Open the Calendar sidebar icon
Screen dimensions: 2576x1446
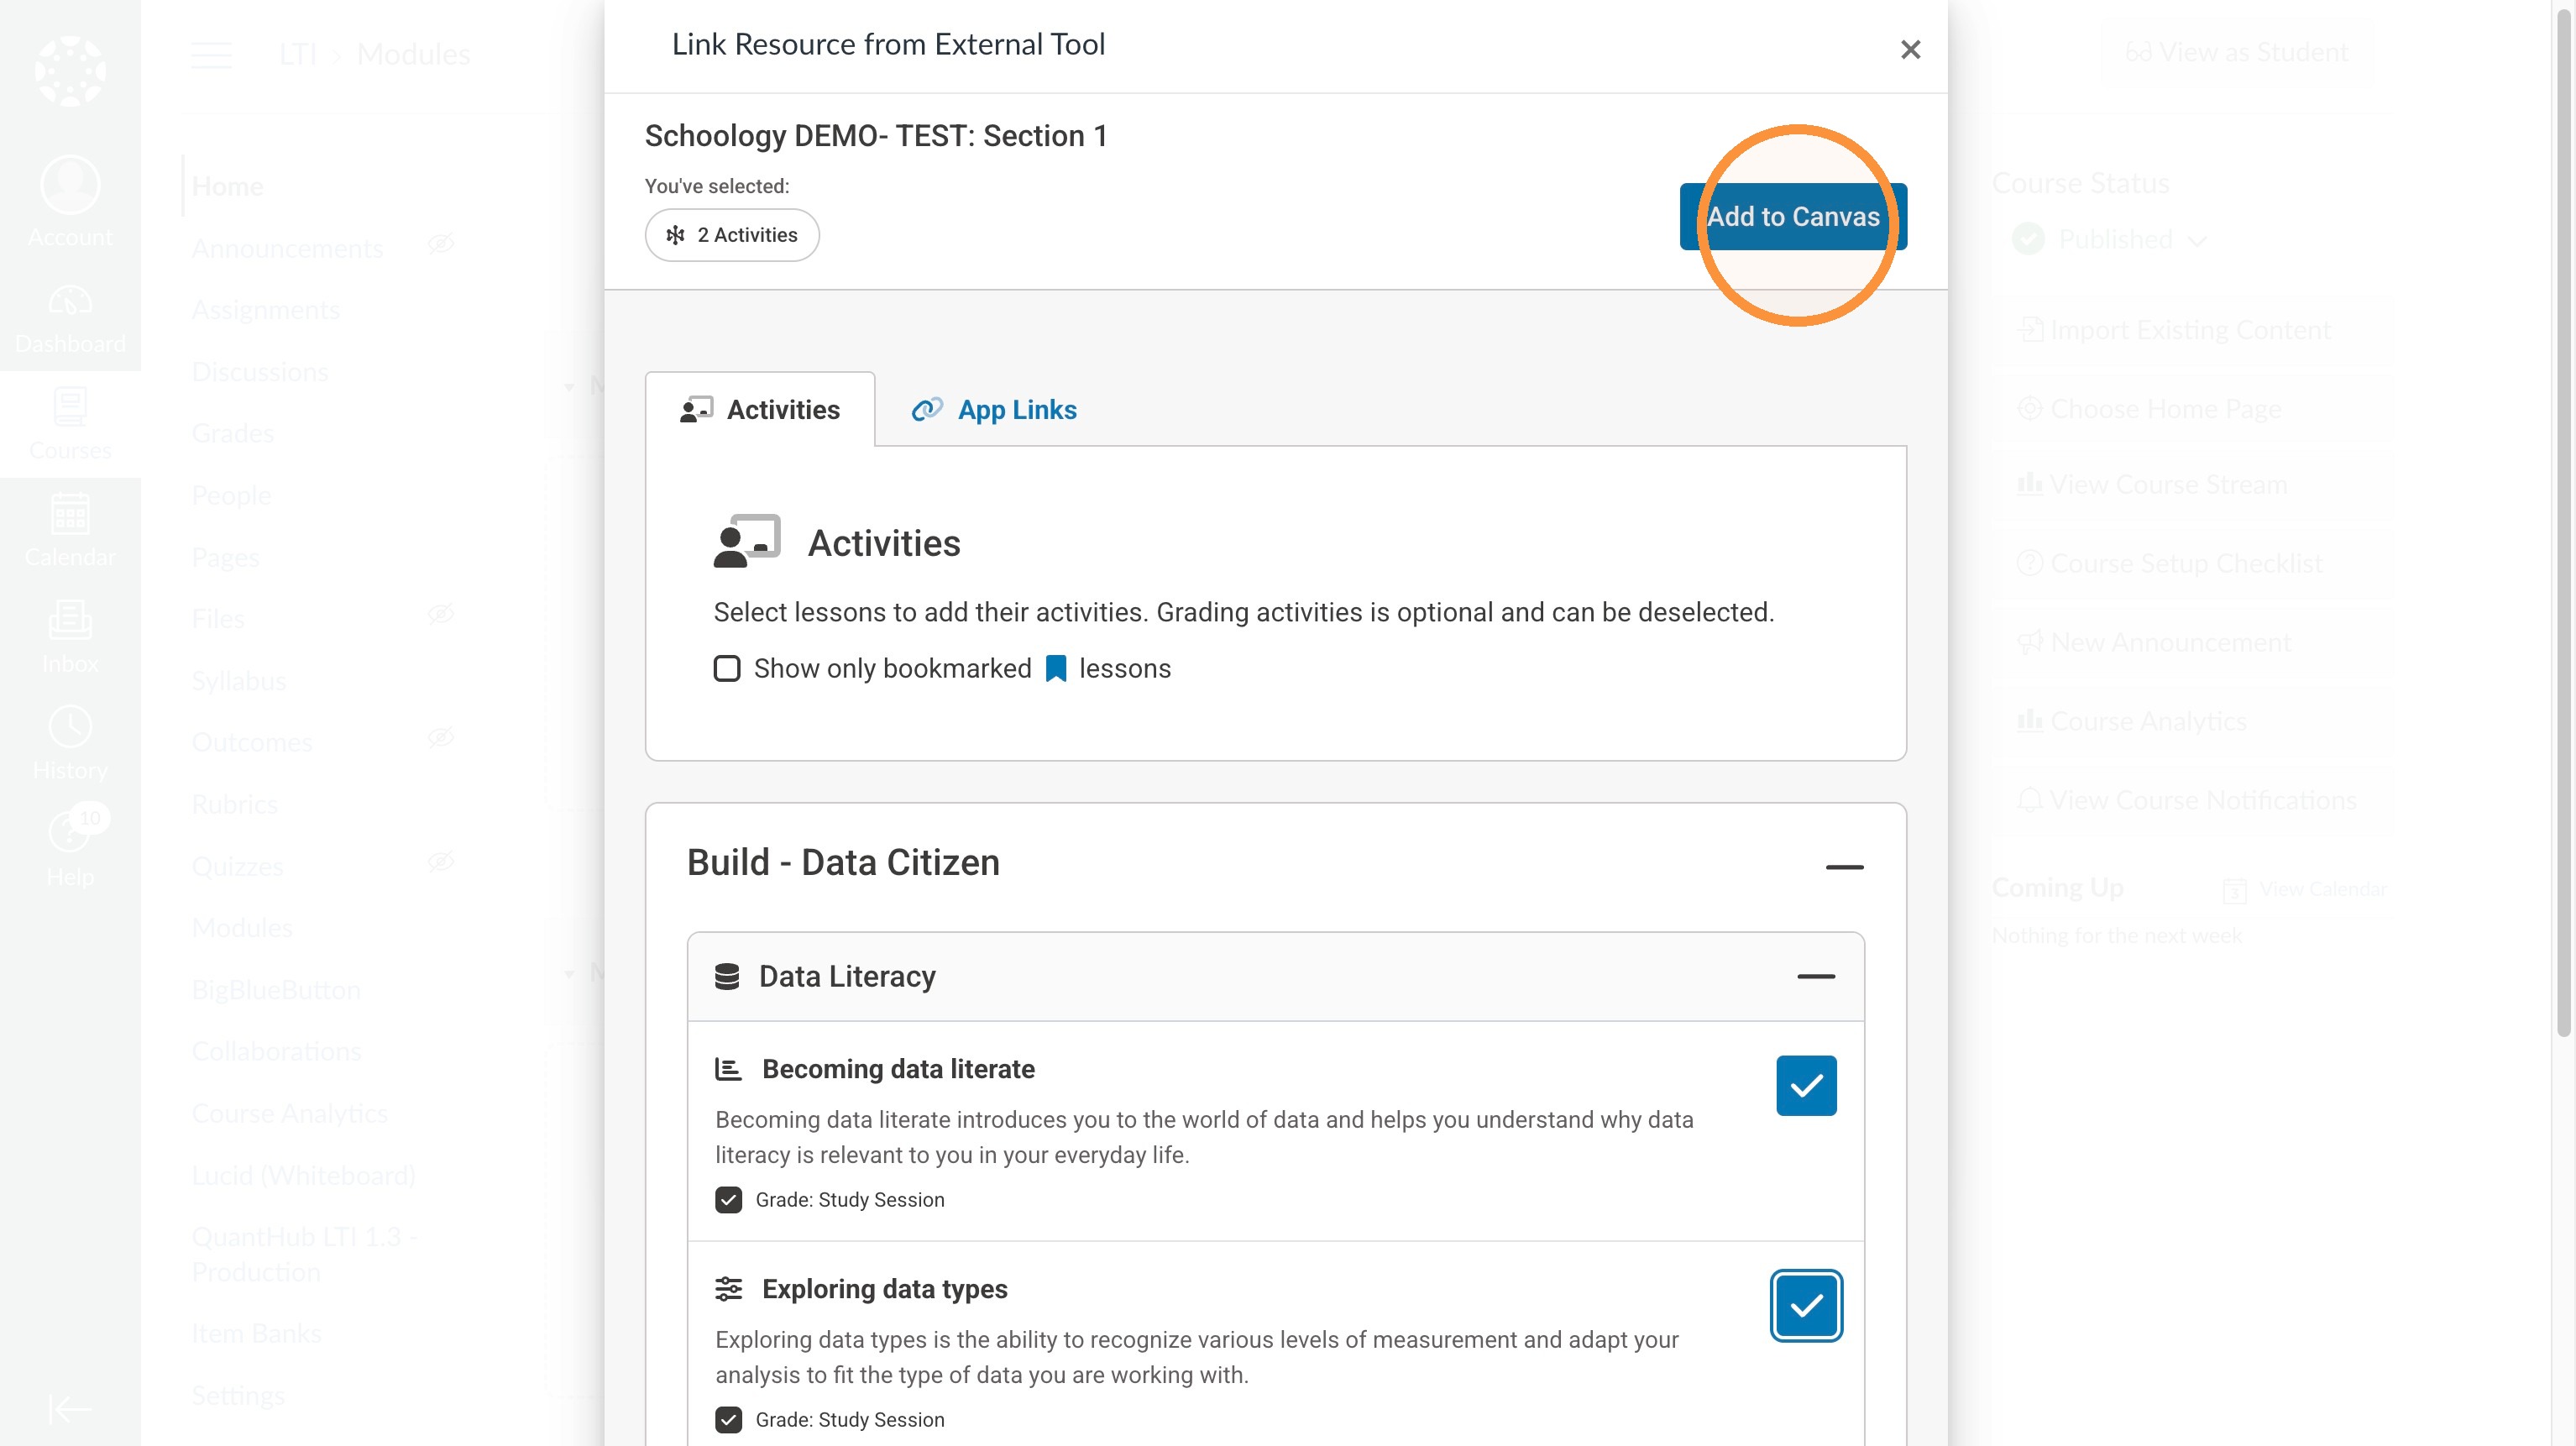70,514
